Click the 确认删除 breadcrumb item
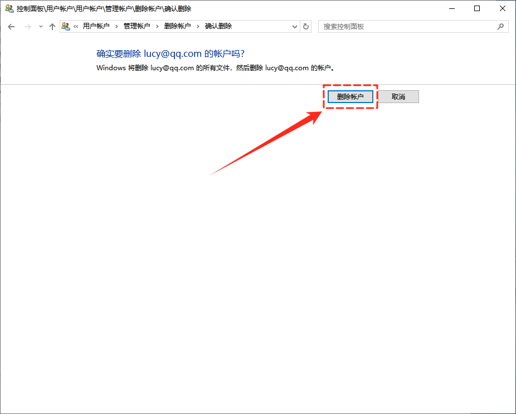Image resolution: width=516 pixels, height=414 pixels. (x=218, y=26)
